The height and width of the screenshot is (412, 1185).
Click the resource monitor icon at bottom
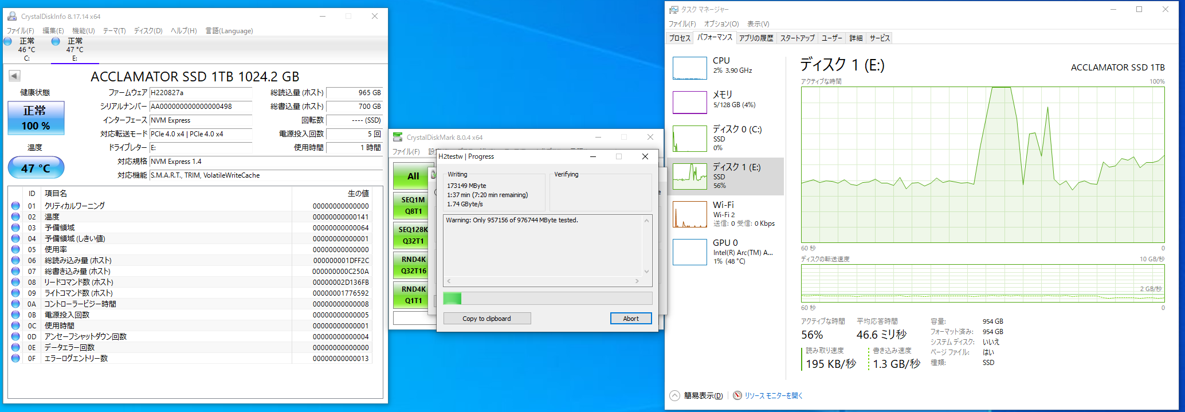[737, 395]
